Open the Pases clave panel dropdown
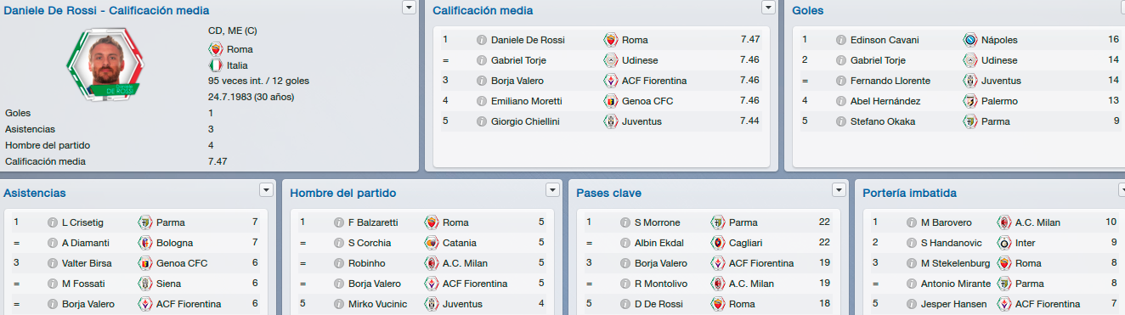 840,189
